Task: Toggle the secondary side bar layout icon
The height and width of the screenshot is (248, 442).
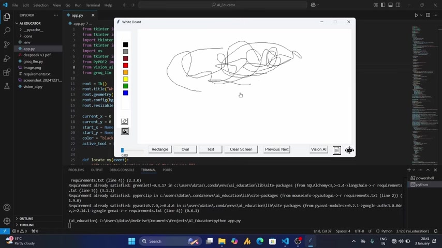Action: (x=398, y=5)
